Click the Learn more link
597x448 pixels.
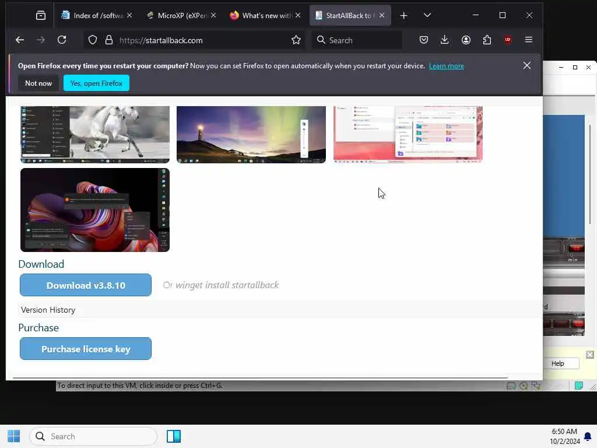click(447, 66)
